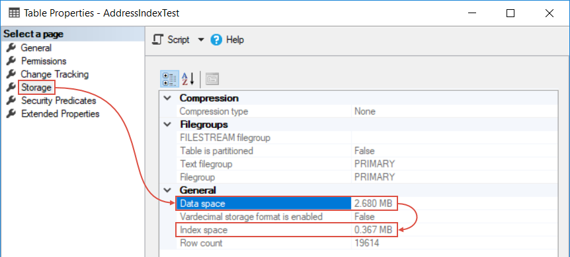Collapse the Compression category
This screenshot has width=570, height=257.
click(x=167, y=98)
